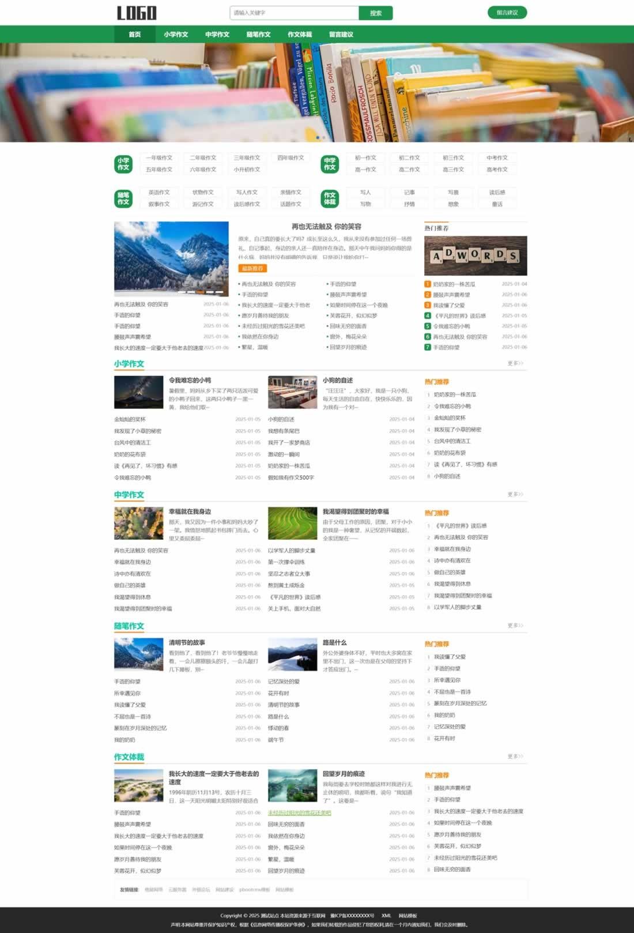The image size is (634, 933).
Task: Click the LOGO image in the header
Action: (137, 13)
